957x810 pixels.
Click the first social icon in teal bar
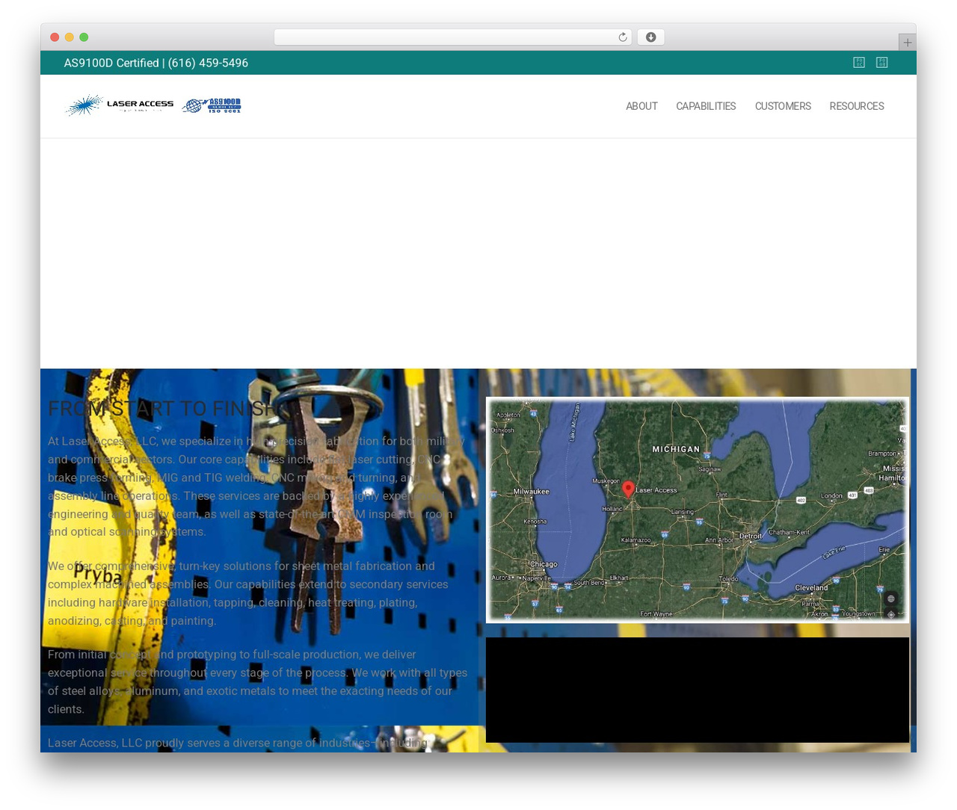[859, 63]
